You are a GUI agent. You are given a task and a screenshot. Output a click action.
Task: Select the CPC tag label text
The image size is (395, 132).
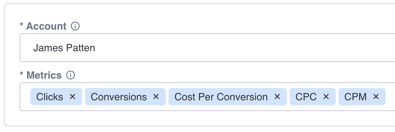pos(306,97)
